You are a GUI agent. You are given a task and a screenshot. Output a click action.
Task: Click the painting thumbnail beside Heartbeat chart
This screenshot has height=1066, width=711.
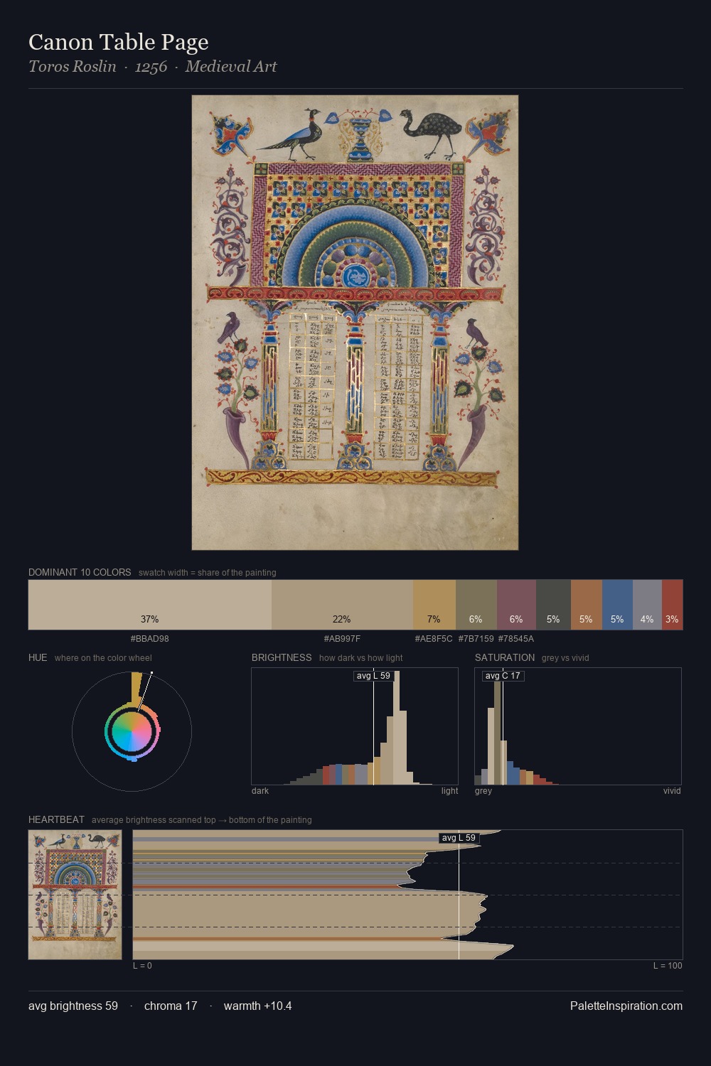tap(75, 895)
